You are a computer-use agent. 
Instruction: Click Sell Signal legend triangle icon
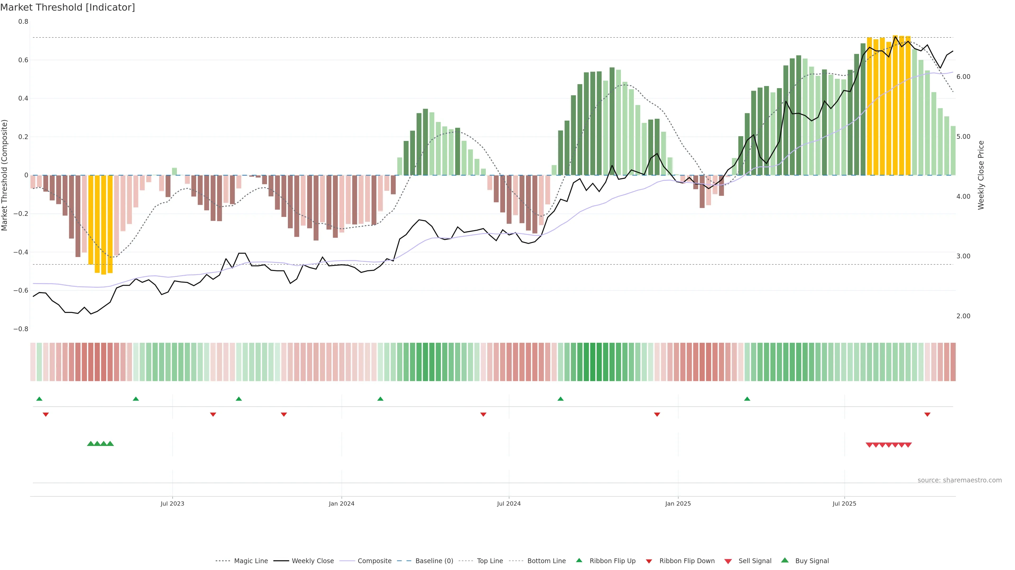coord(728,561)
